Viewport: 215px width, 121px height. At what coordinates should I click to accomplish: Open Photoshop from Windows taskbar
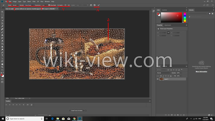point(80,119)
